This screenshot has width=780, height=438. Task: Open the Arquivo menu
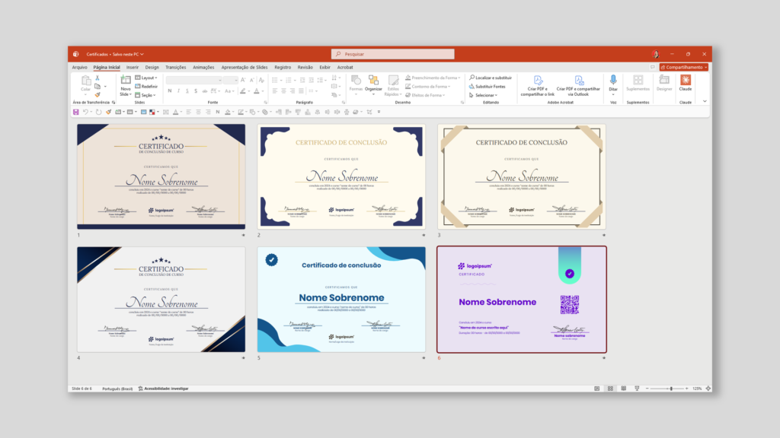coord(79,68)
